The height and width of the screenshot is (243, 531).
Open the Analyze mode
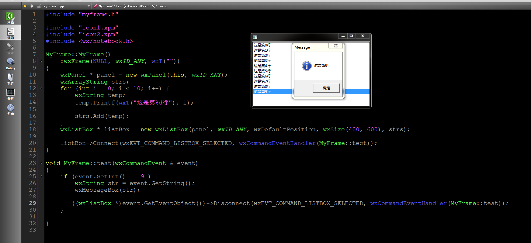tap(10, 94)
